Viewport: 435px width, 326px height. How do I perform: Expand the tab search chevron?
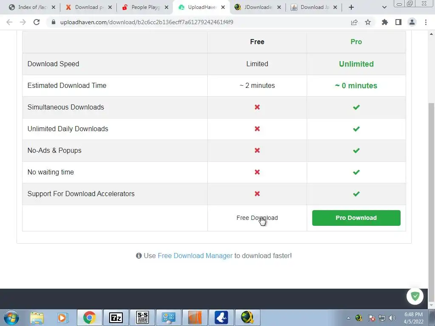(x=384, y=7)
